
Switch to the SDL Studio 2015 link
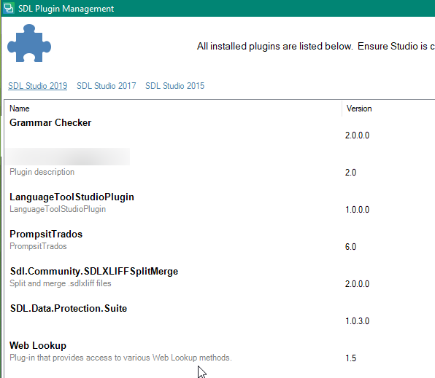coord(174,86)
